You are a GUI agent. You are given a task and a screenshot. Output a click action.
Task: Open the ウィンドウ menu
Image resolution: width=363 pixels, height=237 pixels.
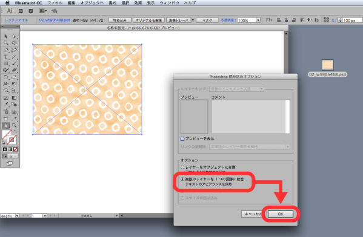pyautogui.click(x=169, y=3)
